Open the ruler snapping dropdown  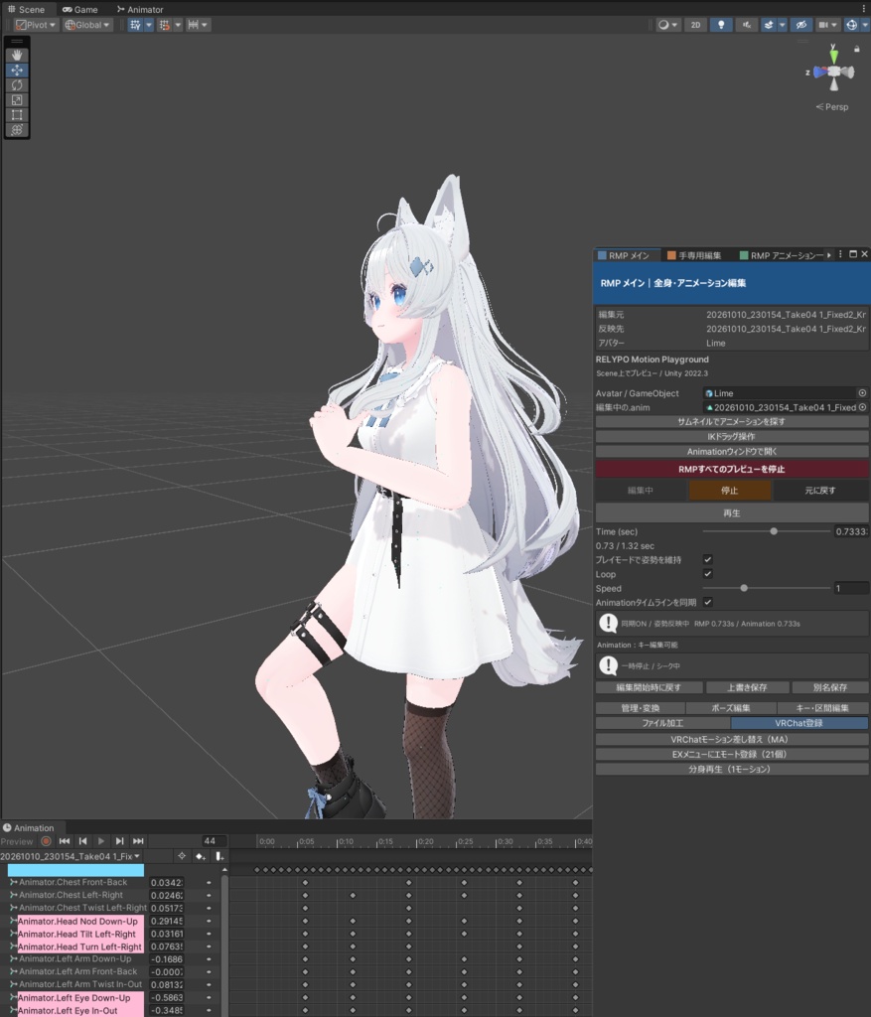pos(198,25)
